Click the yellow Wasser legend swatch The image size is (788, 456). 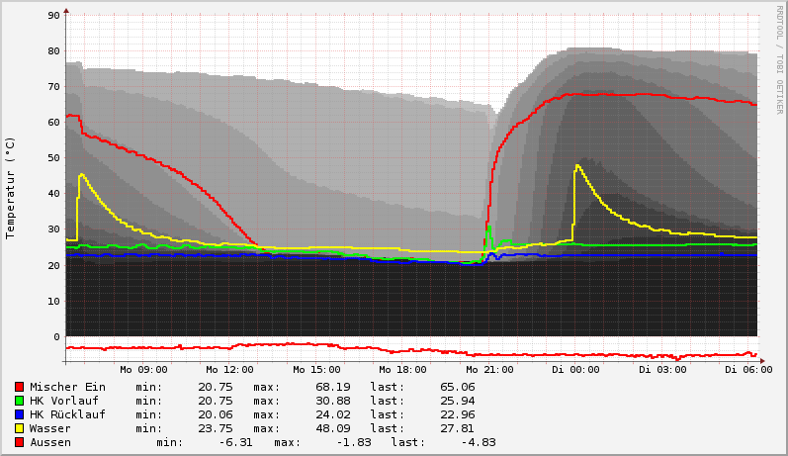19,428
